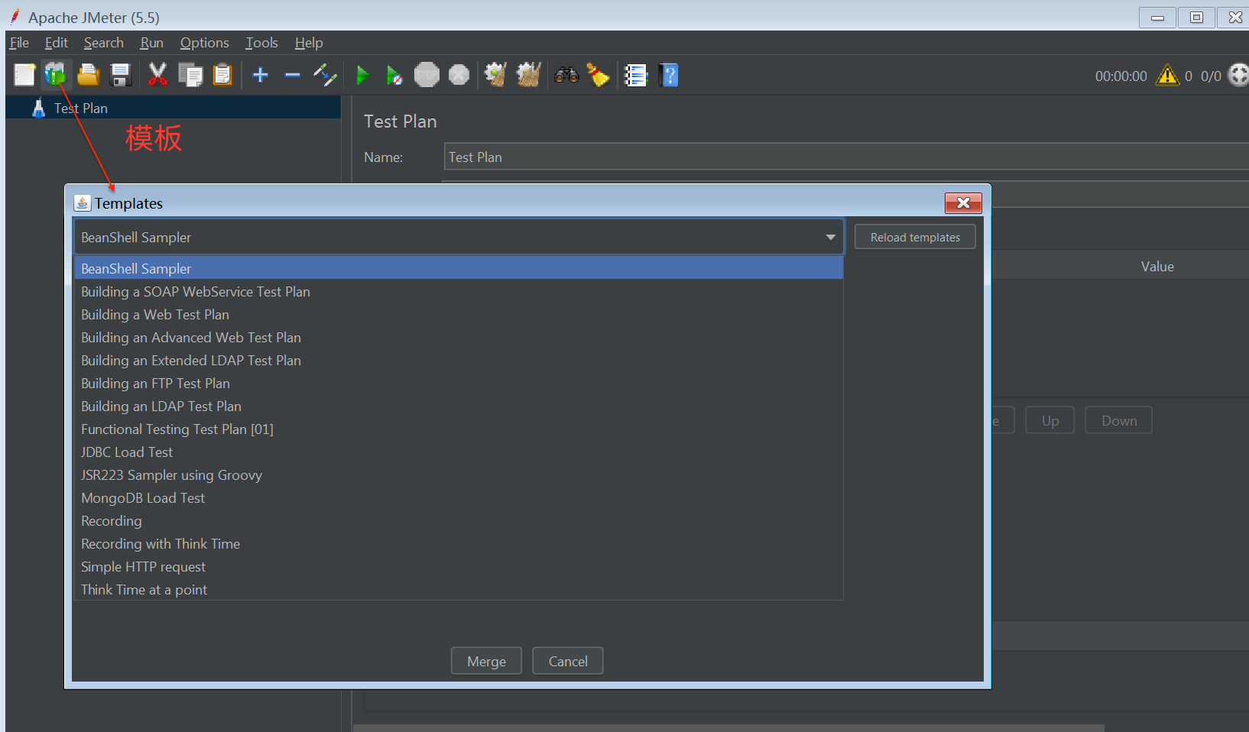The height and width of the screenshot is (732, 1249).
Task: Select Building a Web Test Plan
Action: [x=459, y=314]
